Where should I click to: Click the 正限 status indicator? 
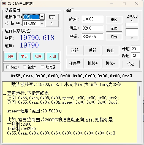pos(10,56)
